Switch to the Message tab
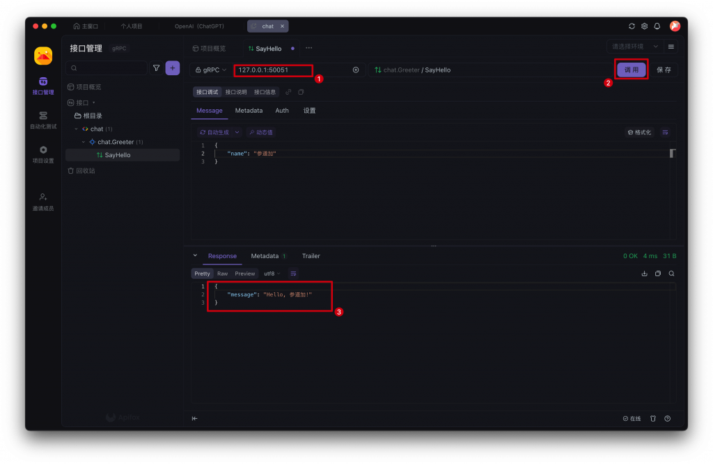Screen dimensions: 713x464 pyautogui.click(x=209, y=111)
